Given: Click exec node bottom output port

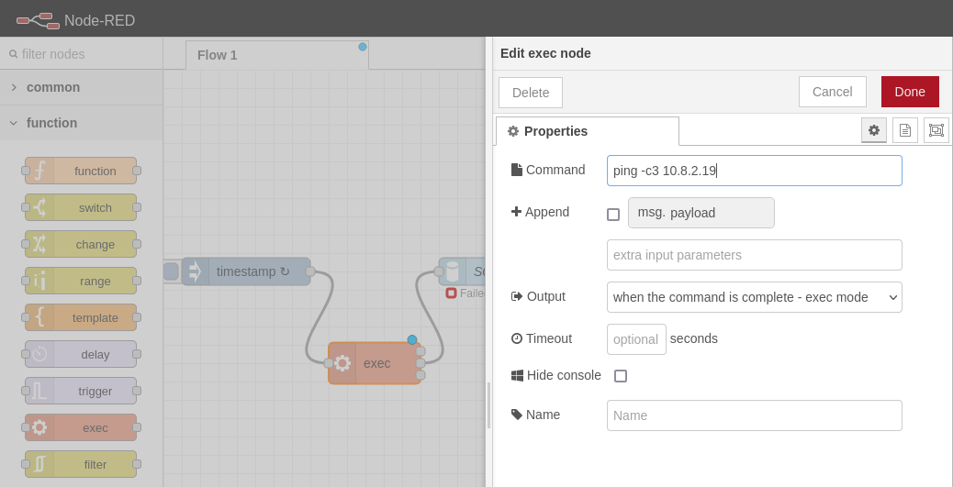Looking at the screenshot, I should [x=420, y=375].
